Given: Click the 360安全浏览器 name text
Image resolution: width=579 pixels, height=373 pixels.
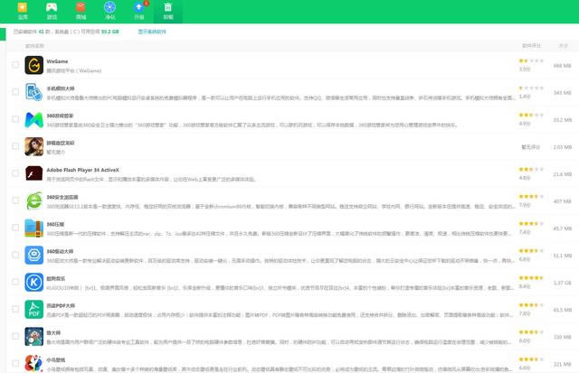Looking at the screenshot, I should (x=62, y=197).
